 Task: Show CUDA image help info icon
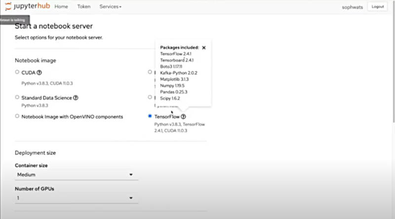tap(39, 72)
